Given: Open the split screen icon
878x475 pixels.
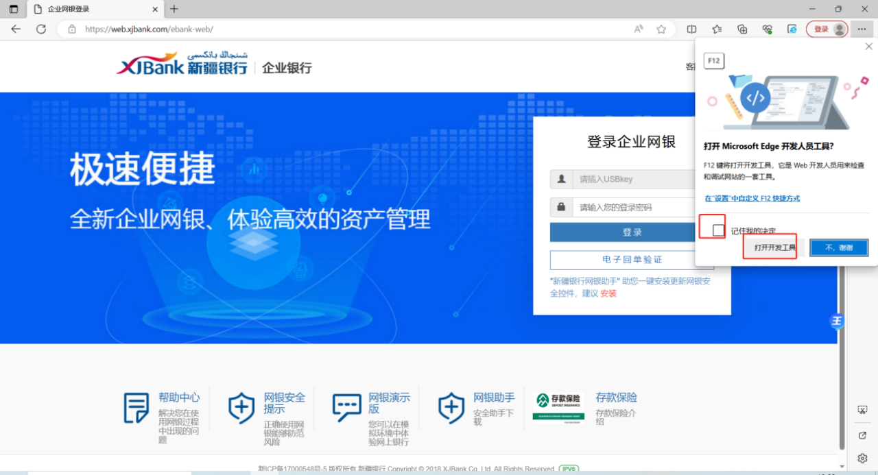Looking at the screenshot, I should click(691, 29).
